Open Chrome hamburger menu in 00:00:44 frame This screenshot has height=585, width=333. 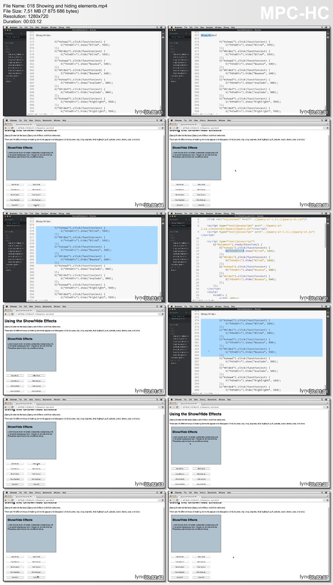point(162,128)
